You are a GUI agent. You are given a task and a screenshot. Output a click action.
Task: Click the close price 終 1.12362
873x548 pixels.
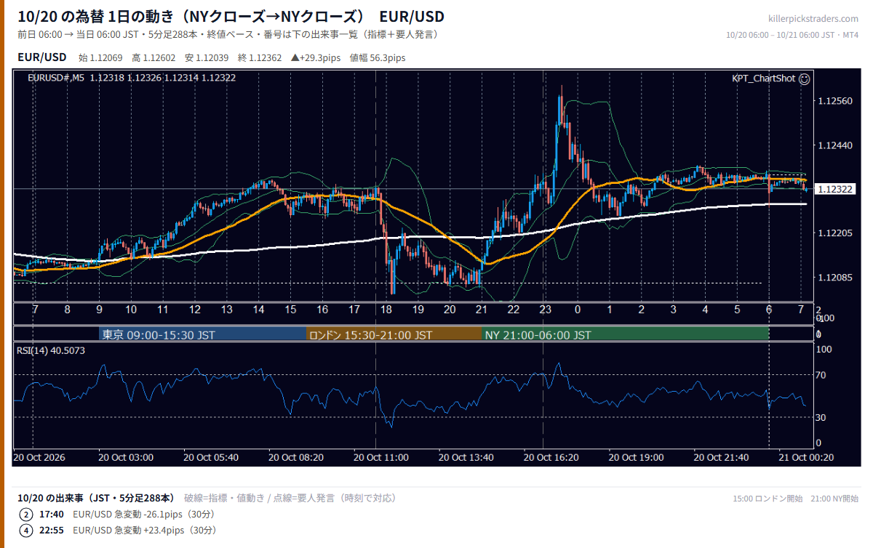point(260,57)
